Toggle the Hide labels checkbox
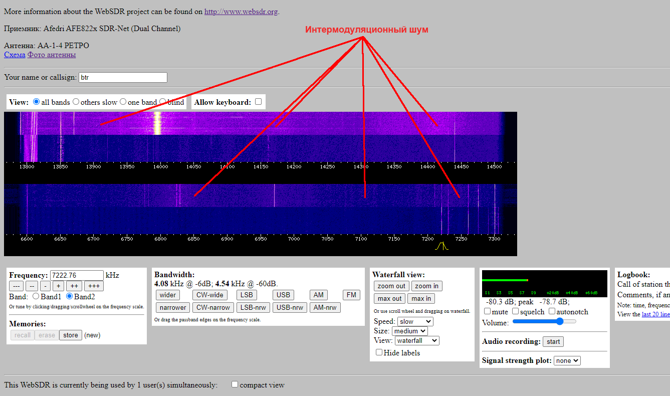 (379, 352)
